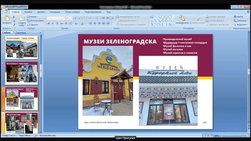Click the Character Spacing (AV) icon

[x=71, y=23]
